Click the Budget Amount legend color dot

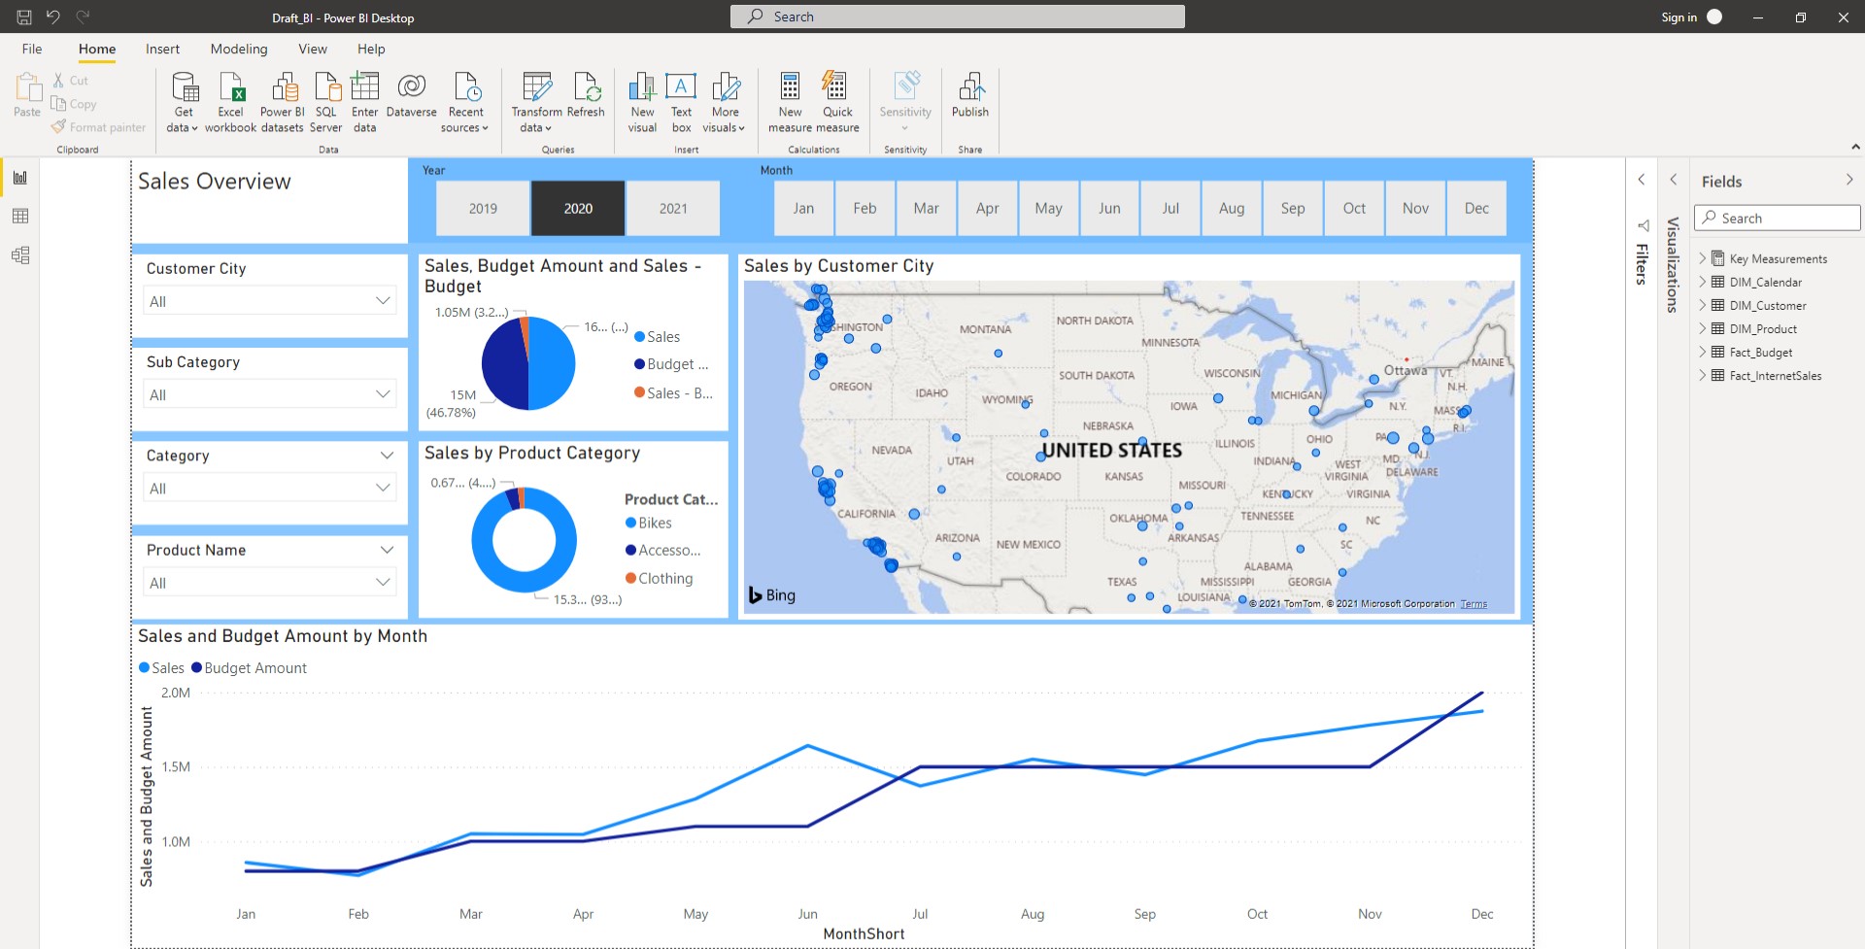click(197, 667)
